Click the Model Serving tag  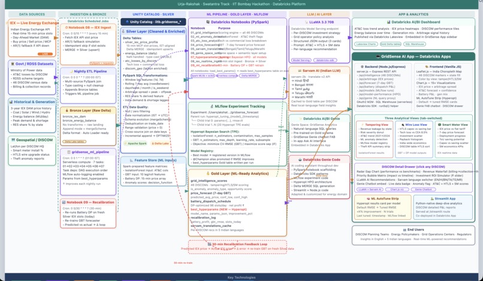[x=301, y=61]
